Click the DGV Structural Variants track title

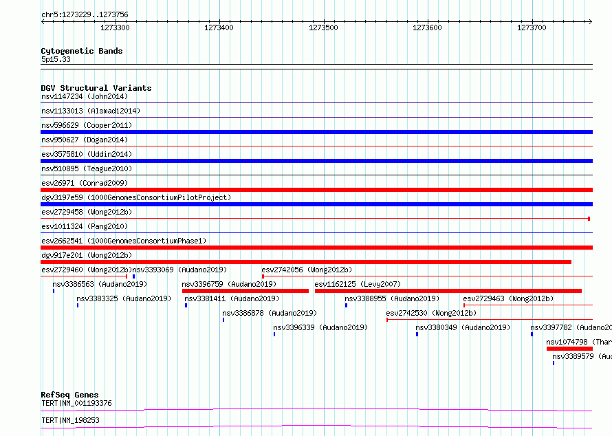click(x=96, y=88)
